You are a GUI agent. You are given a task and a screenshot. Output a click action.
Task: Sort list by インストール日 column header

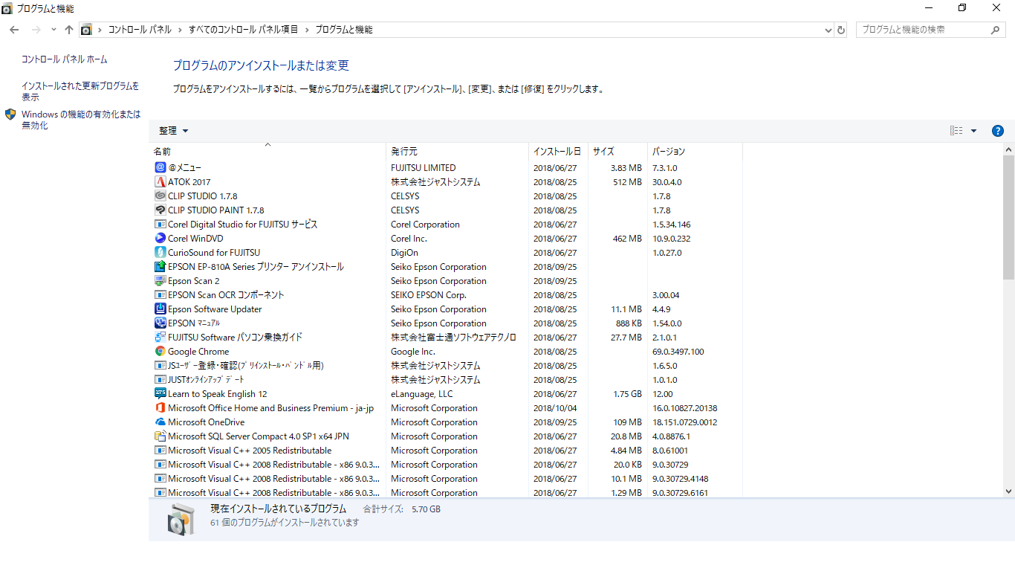pyautogui.click(x=557, y=152)
